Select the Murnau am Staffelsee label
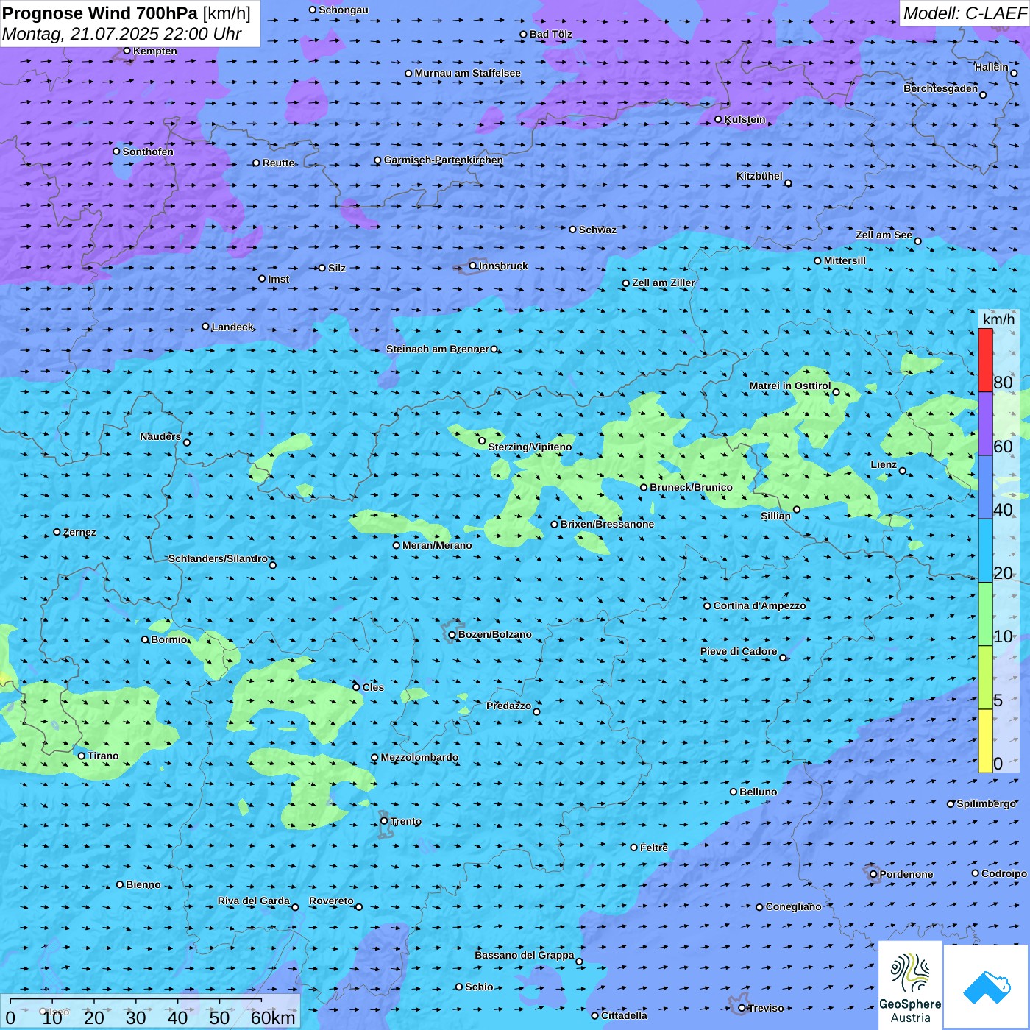This screenshot has height=1030, width=1030. [x=467, y=73]
